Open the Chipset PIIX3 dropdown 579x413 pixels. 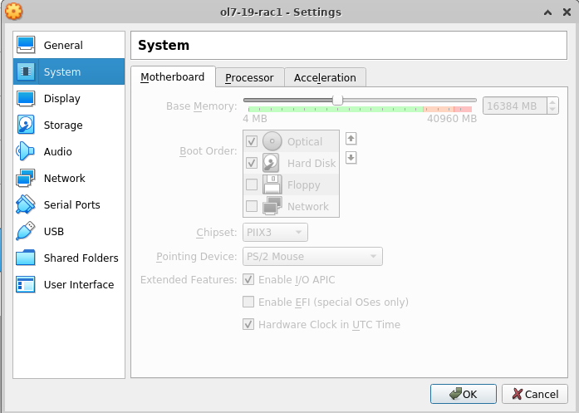[x=275, y=233]
